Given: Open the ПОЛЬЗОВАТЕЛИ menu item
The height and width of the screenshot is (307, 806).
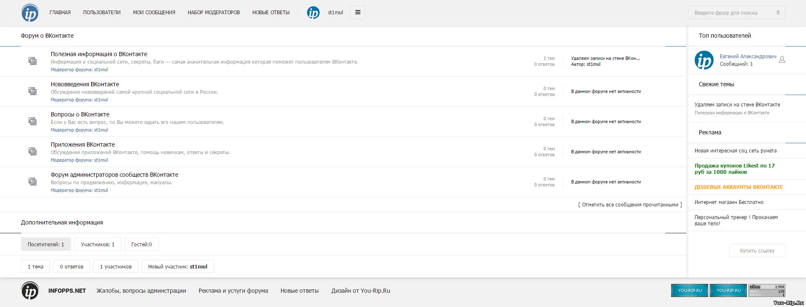Looking at the screenshot, I should 102,13.
